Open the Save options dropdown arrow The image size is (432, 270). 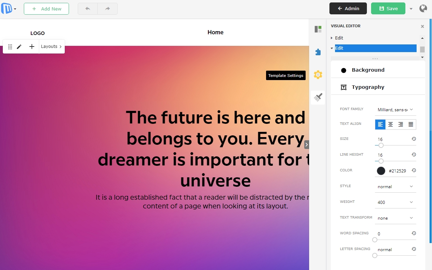(x=411, y=9)
